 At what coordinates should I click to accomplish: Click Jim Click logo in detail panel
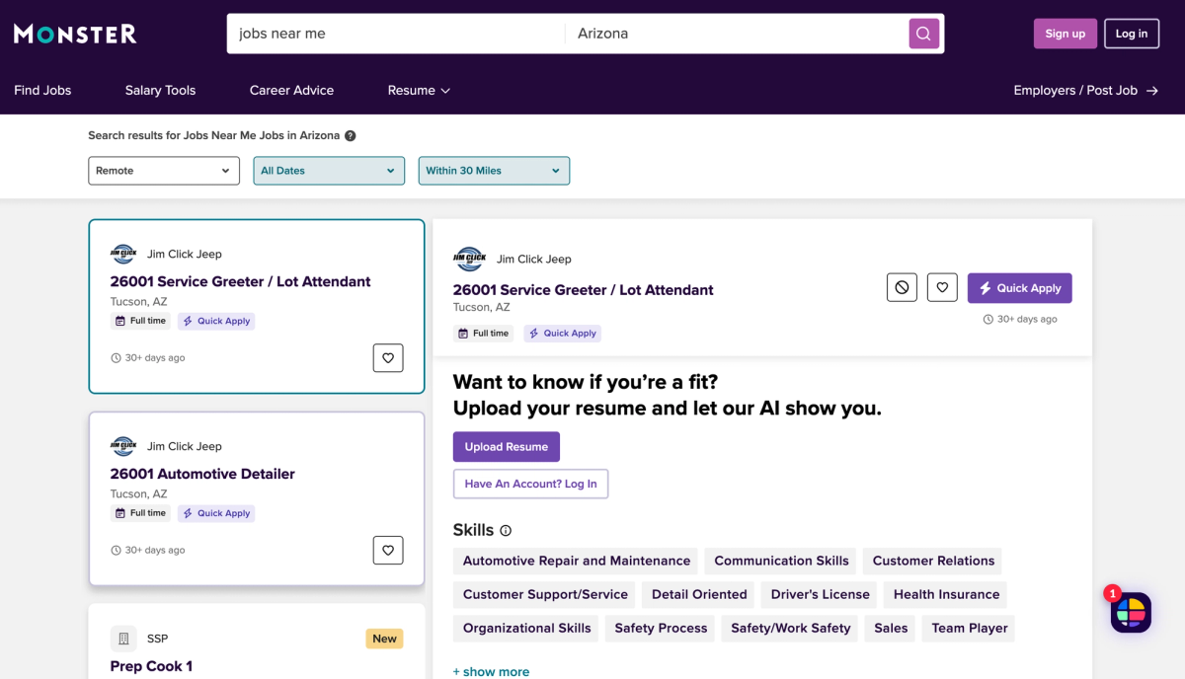pos(469,260)
